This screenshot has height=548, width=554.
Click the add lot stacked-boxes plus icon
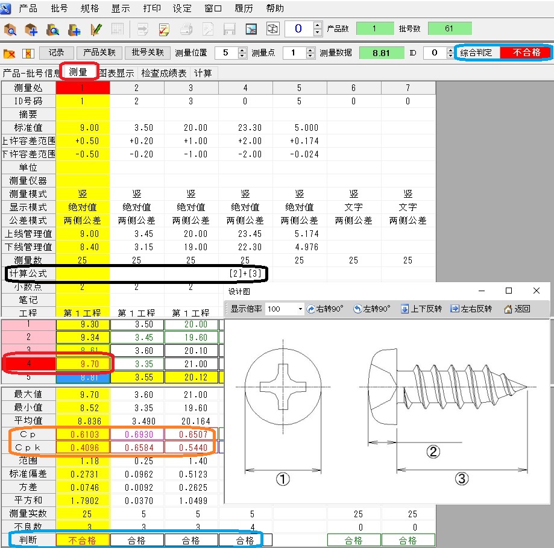tap(74, 30)
